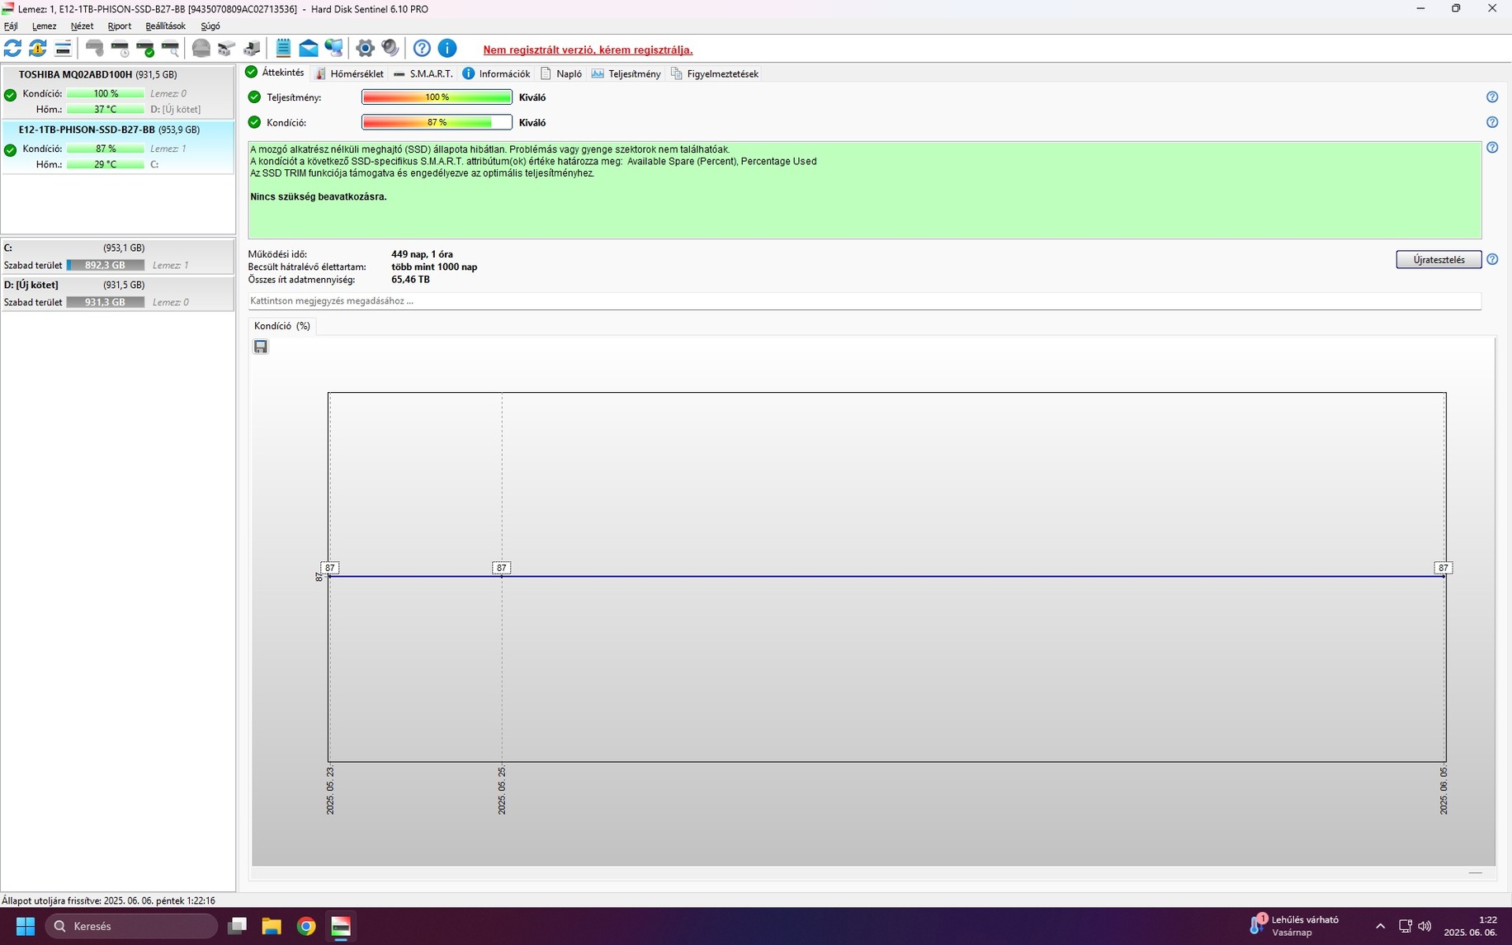
Task: Click the Teljesítmény 100 % gradient bar
Action: 437,97
